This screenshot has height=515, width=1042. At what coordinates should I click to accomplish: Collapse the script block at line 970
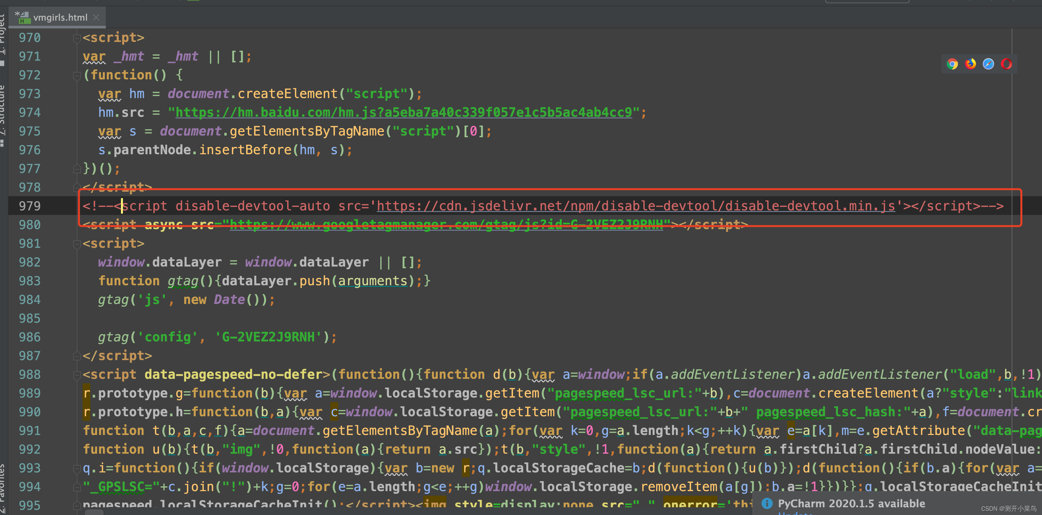(x=76, y=38)
